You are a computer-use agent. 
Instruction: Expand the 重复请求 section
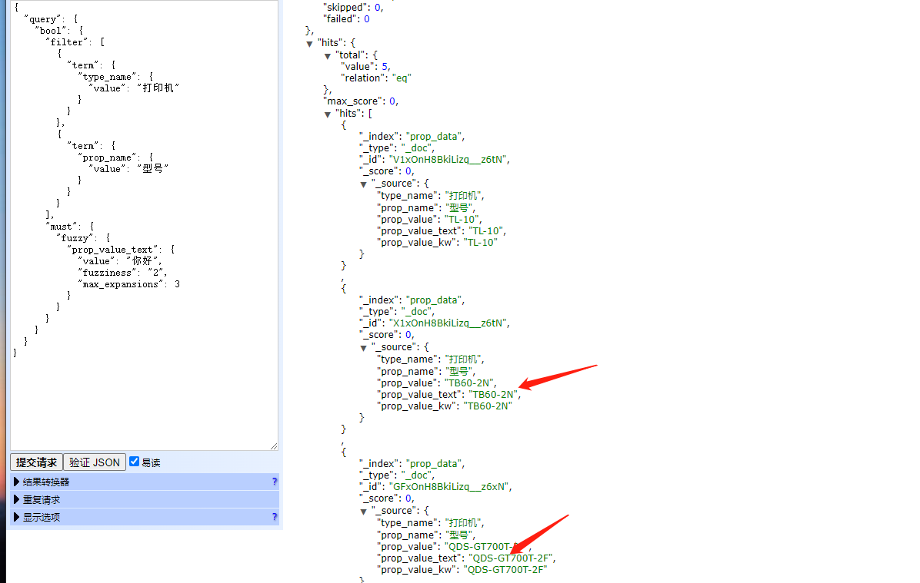pos(144,500)
